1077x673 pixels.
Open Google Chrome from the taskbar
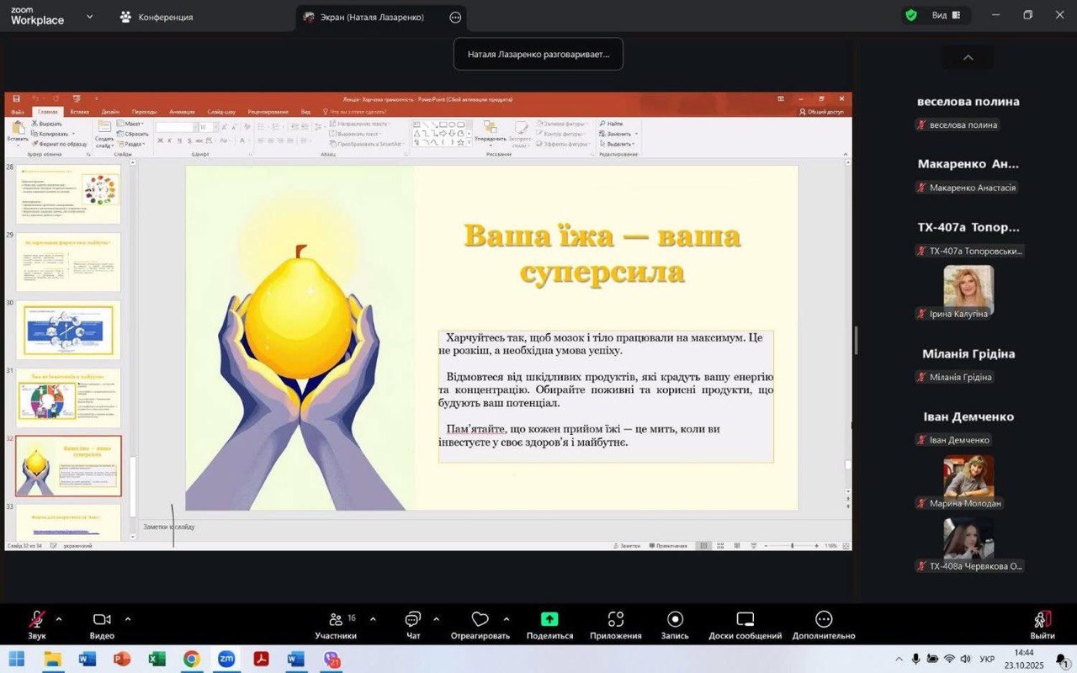[192, 659]
